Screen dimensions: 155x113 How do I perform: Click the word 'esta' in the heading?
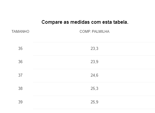pyautogui.click(x=107, y=22)
